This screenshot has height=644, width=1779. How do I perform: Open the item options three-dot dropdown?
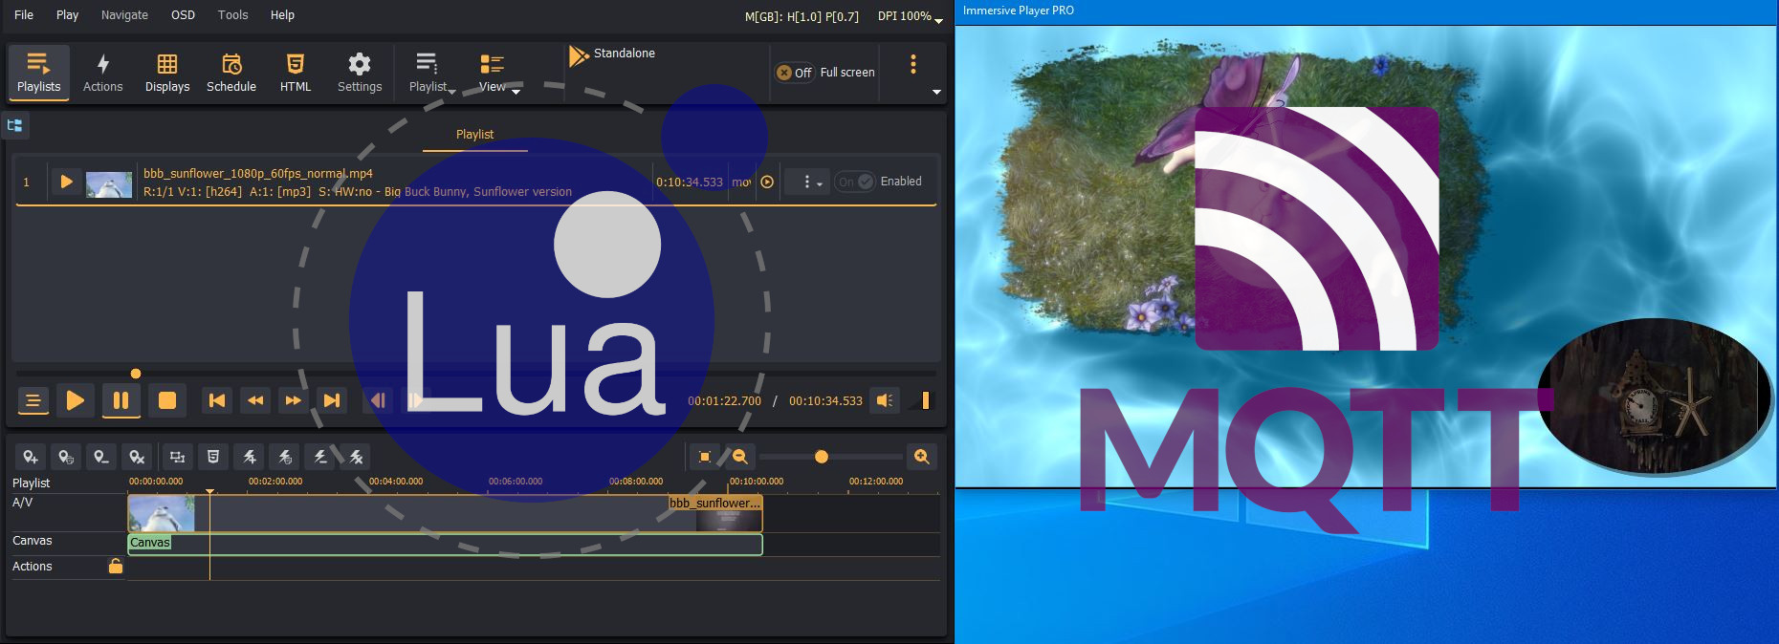(x=809, y=182)
